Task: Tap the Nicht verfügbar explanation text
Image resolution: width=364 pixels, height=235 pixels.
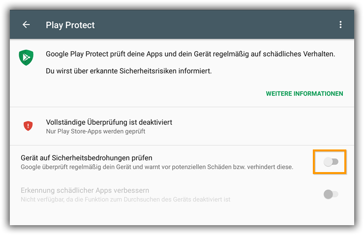Action: point(125,200)
